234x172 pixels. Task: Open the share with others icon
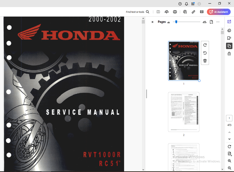point(185,12)
